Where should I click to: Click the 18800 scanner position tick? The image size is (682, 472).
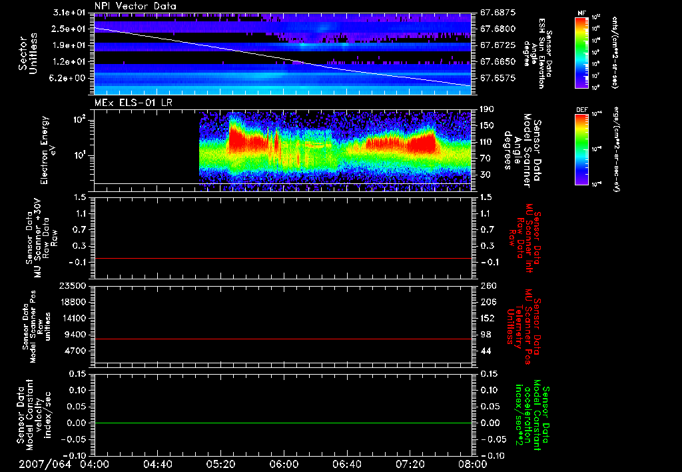(73, 302)
